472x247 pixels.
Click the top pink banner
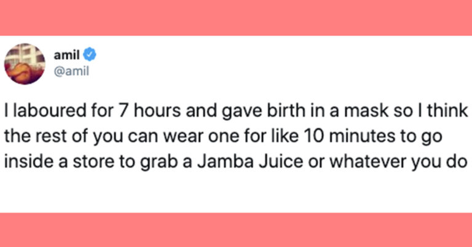236,17
